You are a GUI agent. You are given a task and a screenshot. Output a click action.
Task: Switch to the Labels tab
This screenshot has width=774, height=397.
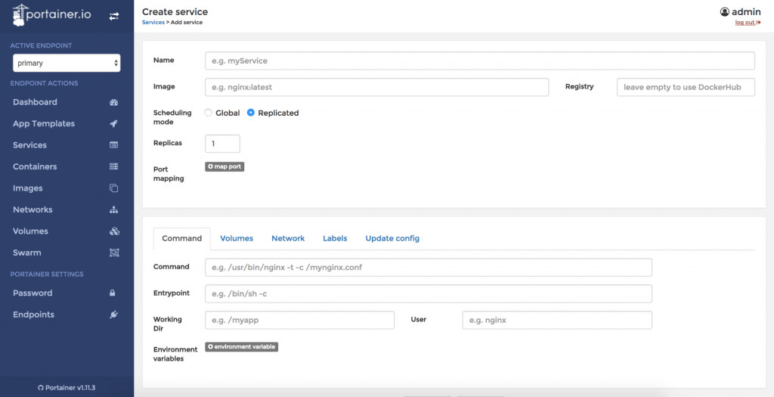coord(335,238)
